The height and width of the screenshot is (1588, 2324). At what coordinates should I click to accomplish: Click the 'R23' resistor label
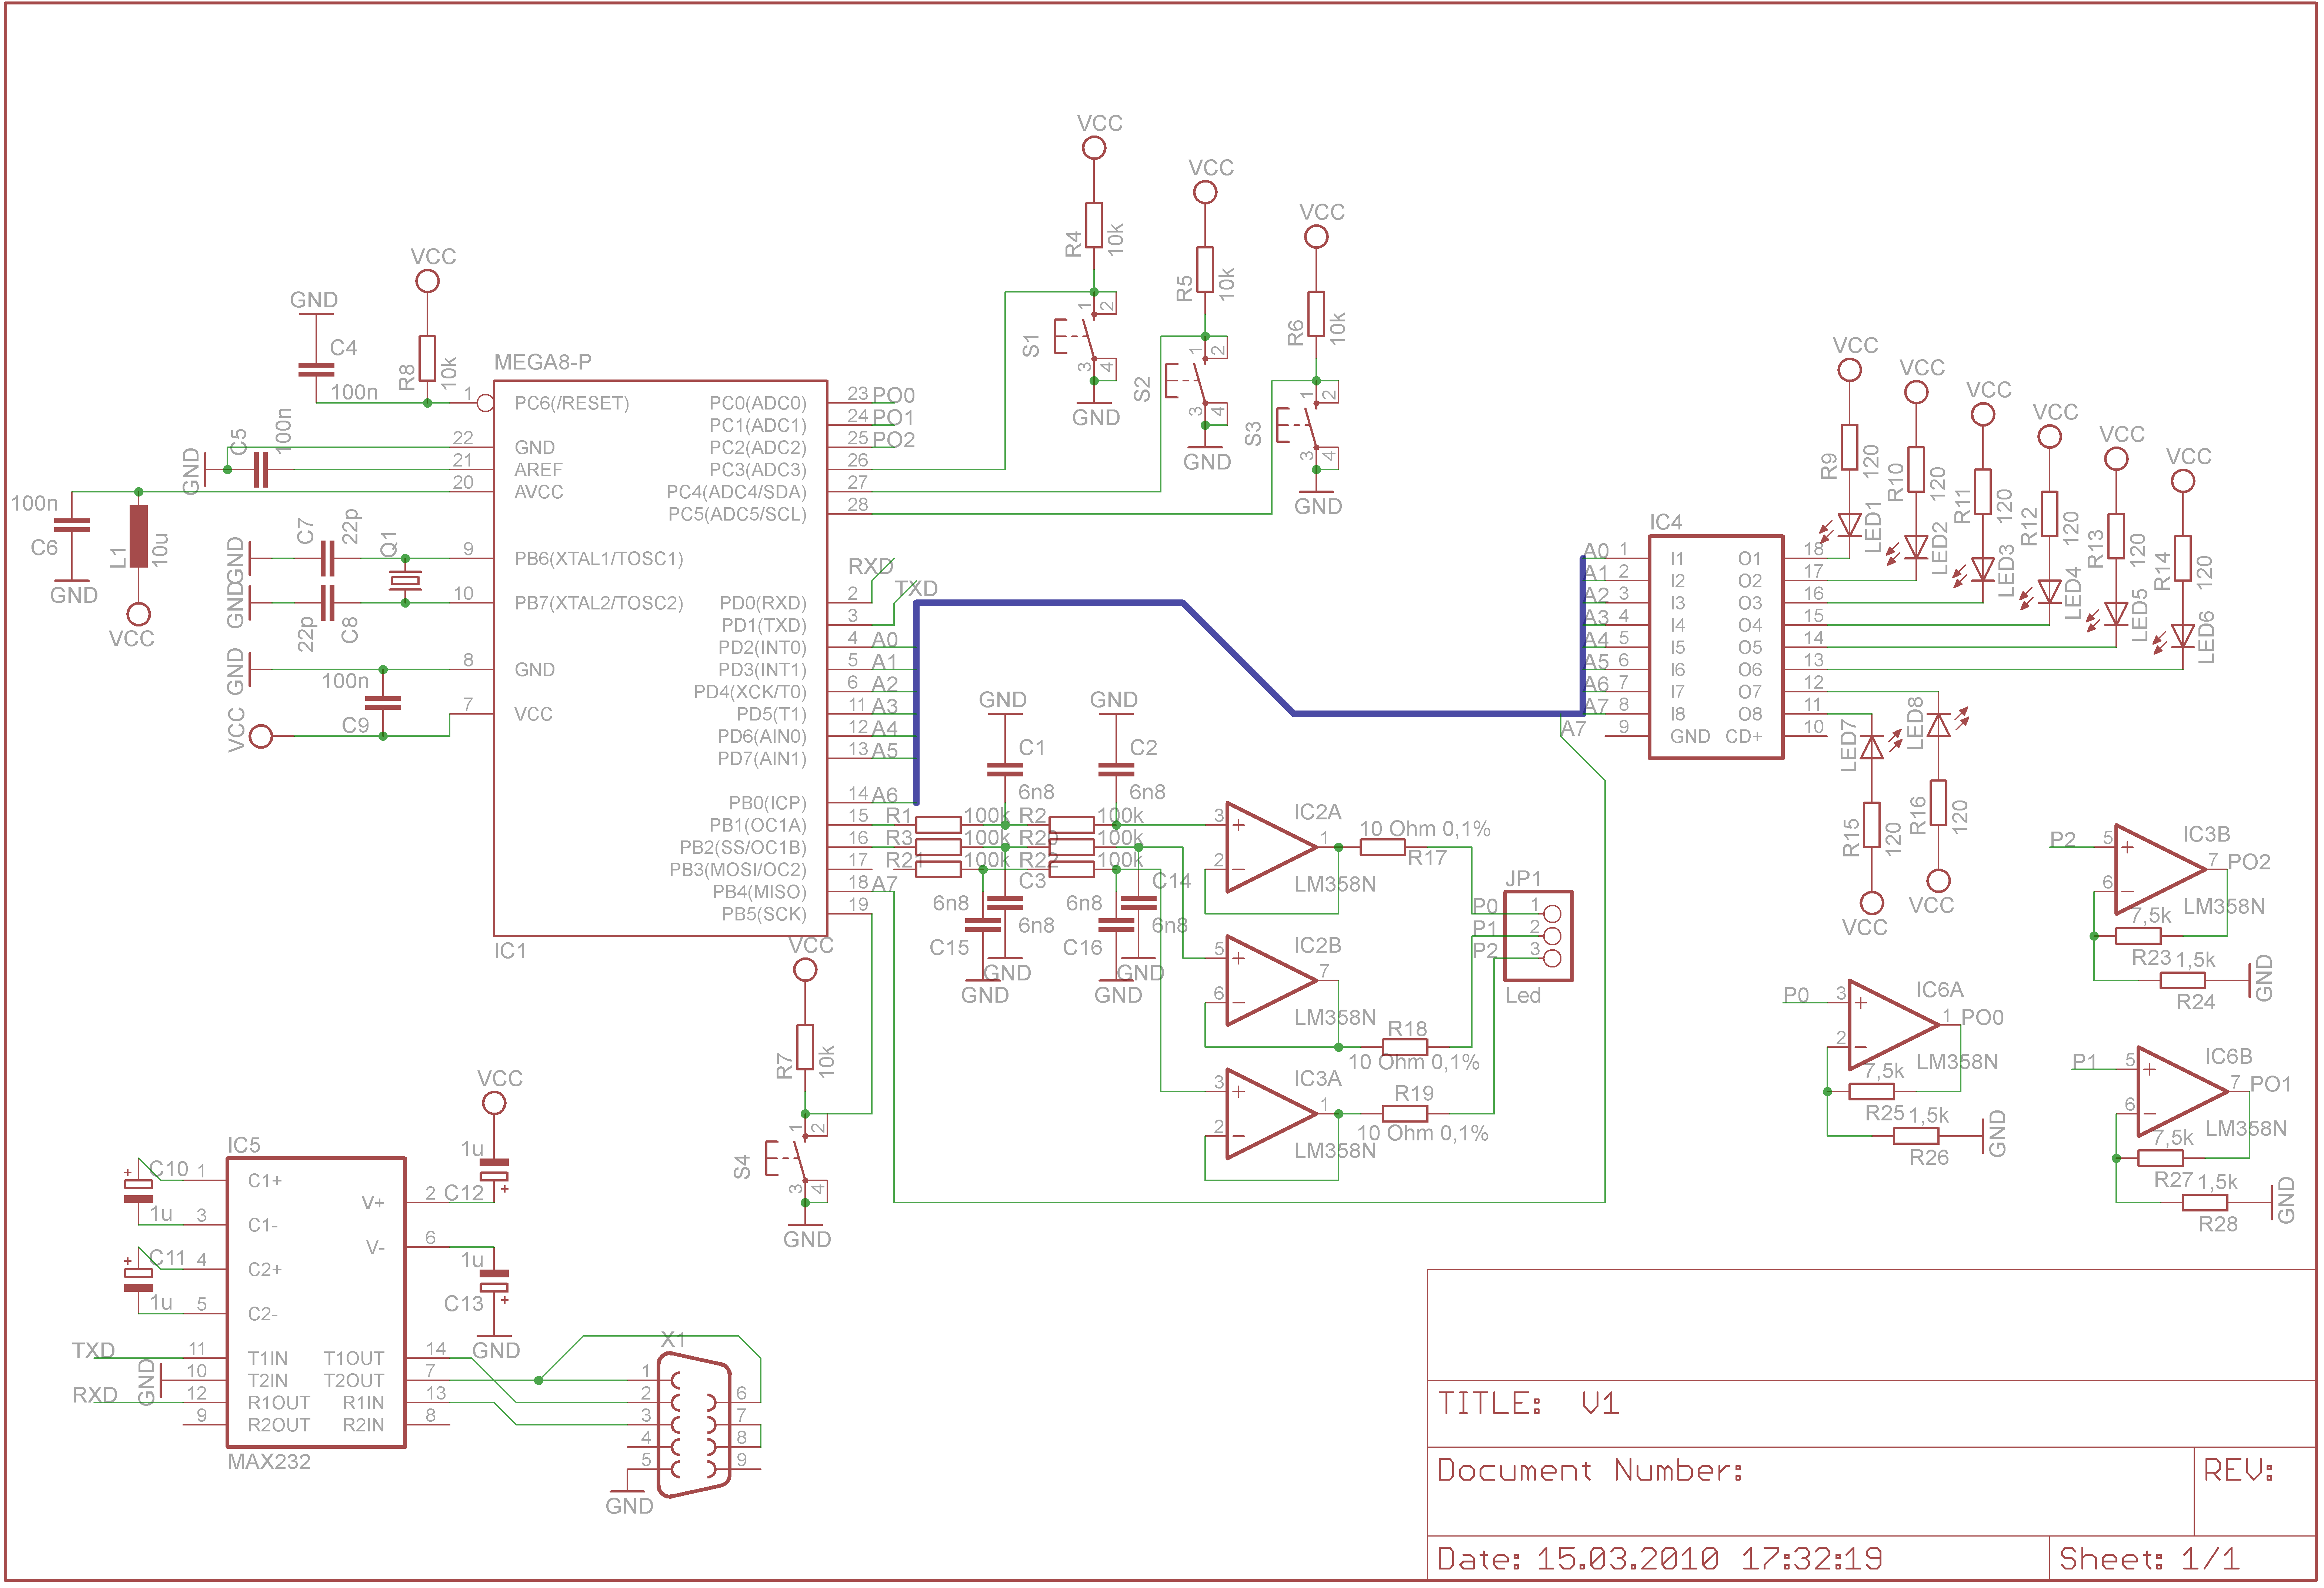[2151, 958]
